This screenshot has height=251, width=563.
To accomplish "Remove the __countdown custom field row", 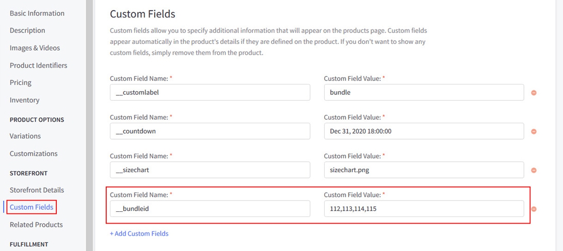I will 534,131.
